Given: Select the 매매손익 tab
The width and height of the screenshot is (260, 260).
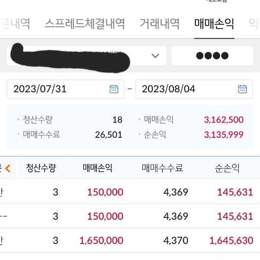Looking at the screenshot, I should tap(214, 24).
